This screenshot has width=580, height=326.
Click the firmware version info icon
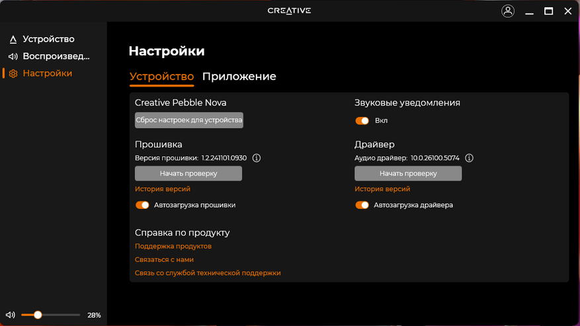pyautogui.click(x=257, y=158)
